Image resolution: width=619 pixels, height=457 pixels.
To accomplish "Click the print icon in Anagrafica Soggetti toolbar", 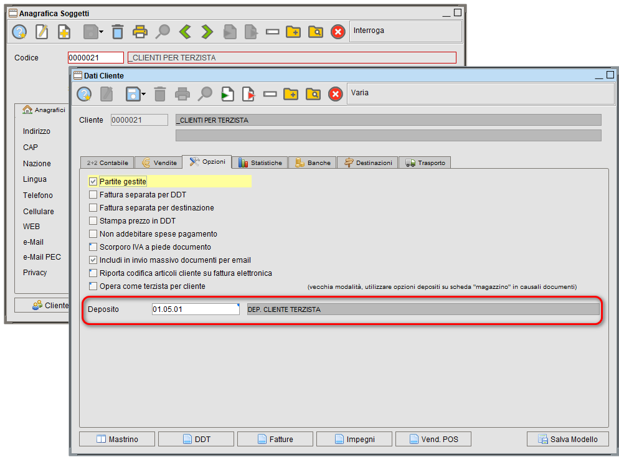I will point(140,31).
